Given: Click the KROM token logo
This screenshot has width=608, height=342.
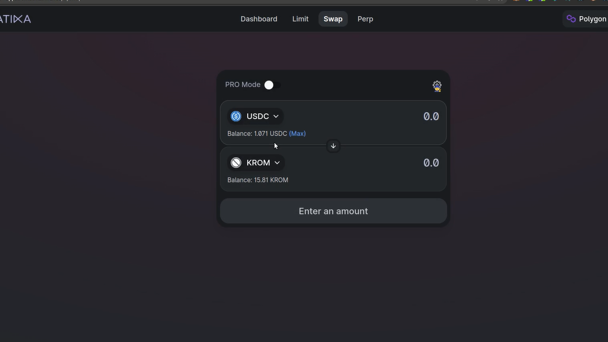Looking at the screenshot, I should coord(236,163).
